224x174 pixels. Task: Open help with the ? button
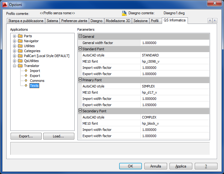pos(206,166)
